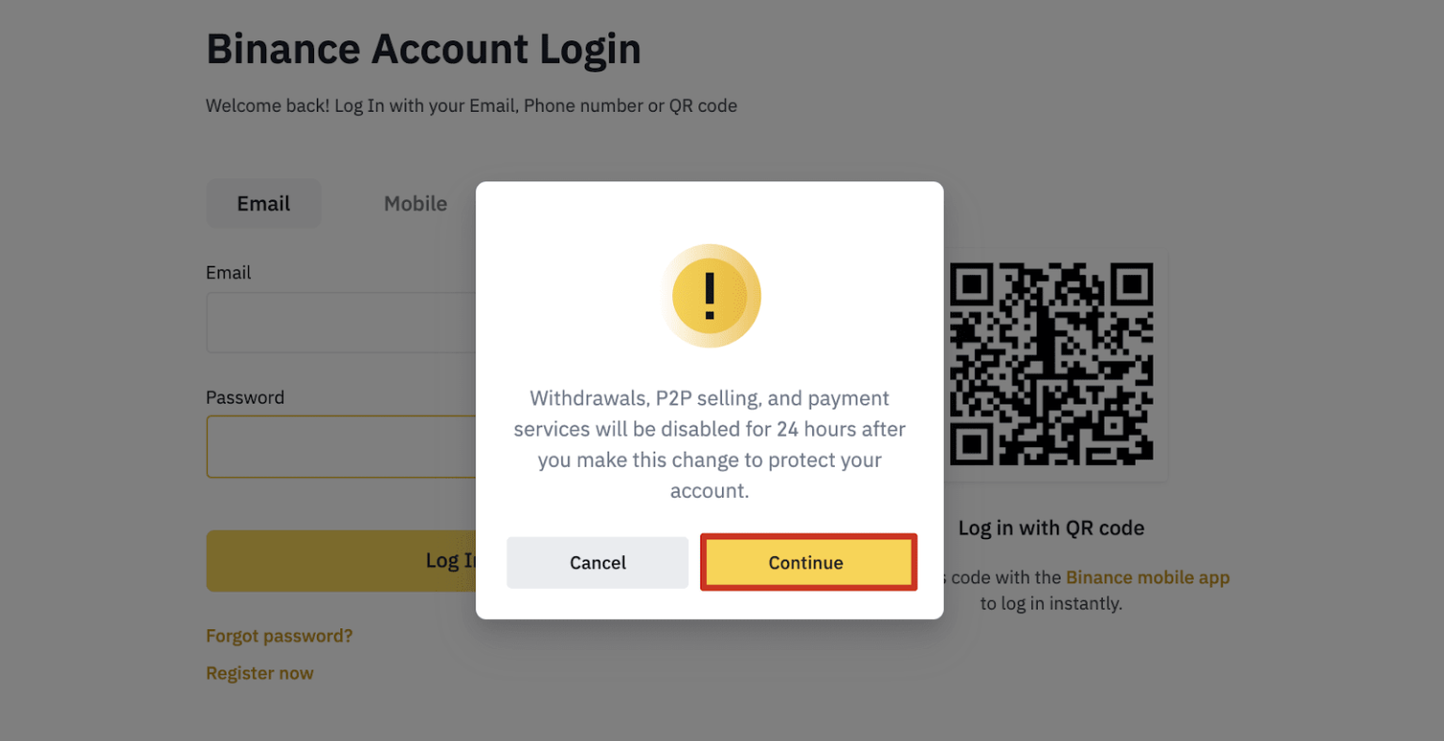Click the warning badge above the alert message

[711, 296]
